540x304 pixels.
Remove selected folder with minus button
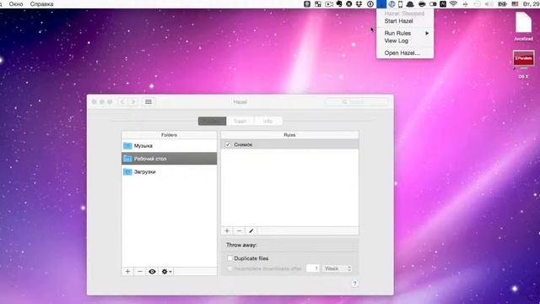pyautogui.click(x=140, y=272)
